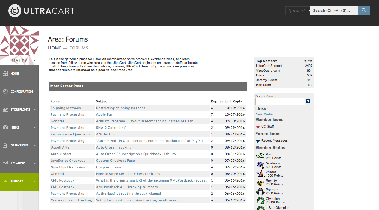Screen dimensions: 379x210
Task: Open the Items sidebar menu item
Action: [19, 128]
